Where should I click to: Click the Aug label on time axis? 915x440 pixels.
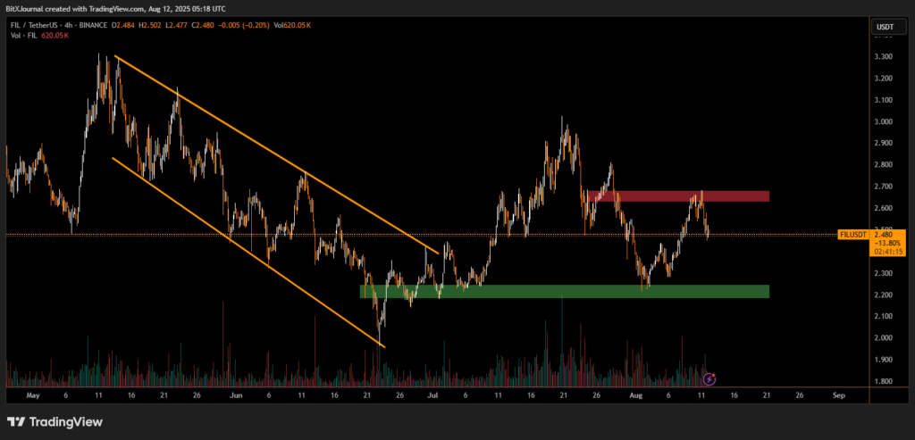[x=634, y=394]
